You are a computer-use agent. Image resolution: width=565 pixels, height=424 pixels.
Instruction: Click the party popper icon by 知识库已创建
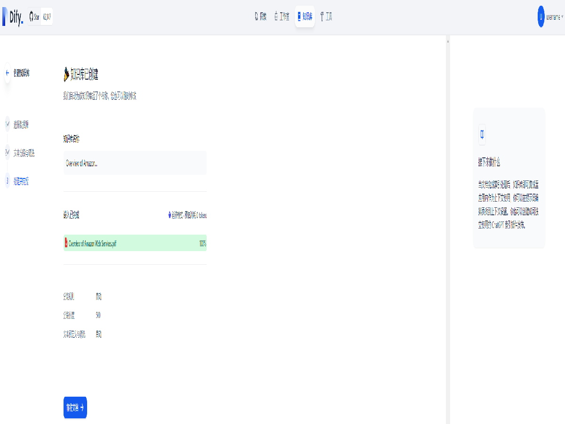point(66,74)
